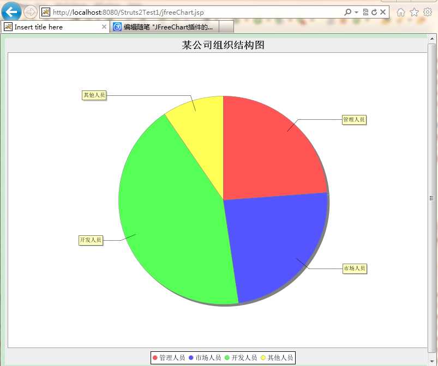This screenshot has width=438, height=366.
Task: Open the Home page icon
Action: tap(401, 13)
